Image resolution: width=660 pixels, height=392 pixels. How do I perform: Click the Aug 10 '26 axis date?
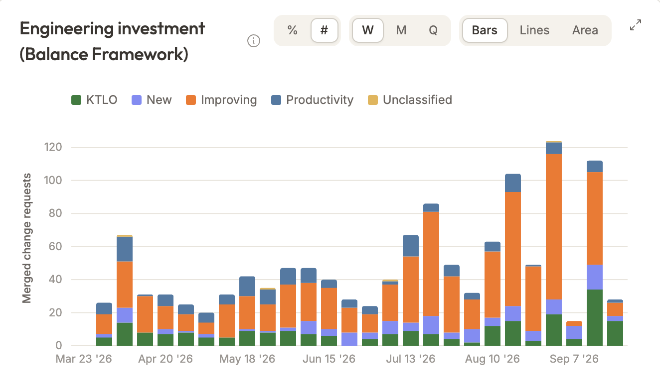click(x=493, y=359)
